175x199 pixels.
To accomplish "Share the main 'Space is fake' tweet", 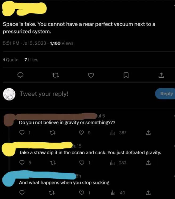I will coord(161,76).
